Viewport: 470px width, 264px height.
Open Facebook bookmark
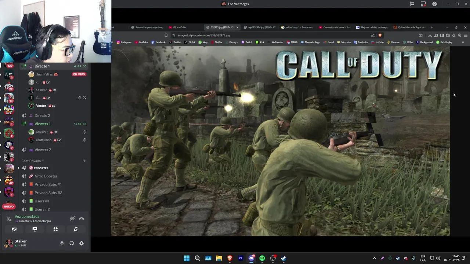[x=158, y=42]
